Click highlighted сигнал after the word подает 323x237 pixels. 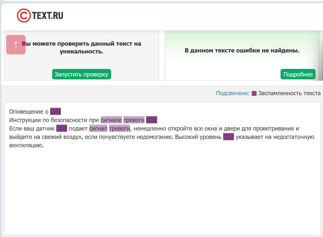98,129
